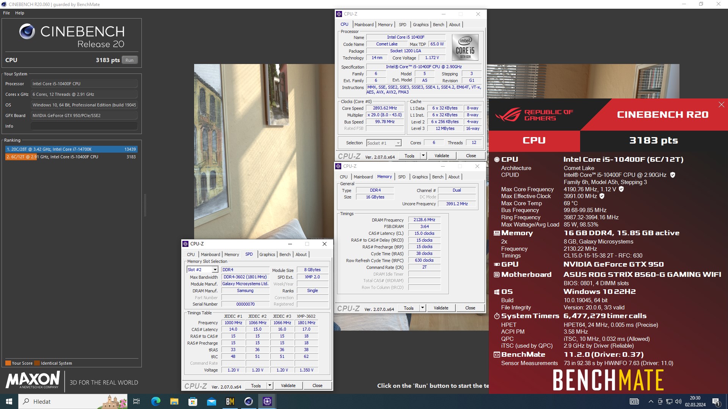Click Close button in CPU-Z CPU window

click(471, 156)
